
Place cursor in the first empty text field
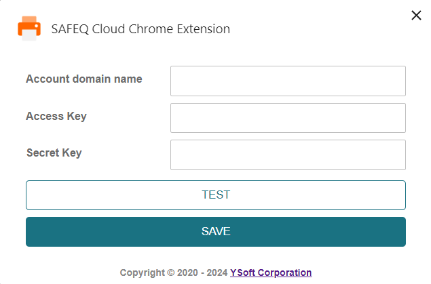pos(288,81)
